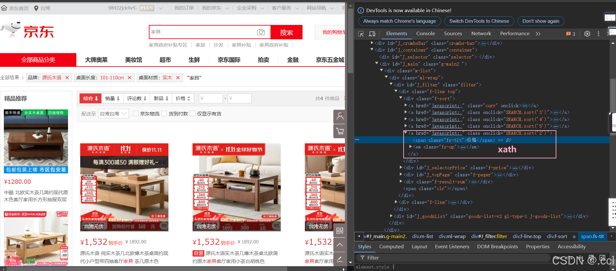The width and height of the screenshot is (616, 271).
Task: Expand the em fs-up node
Action: 410,147
